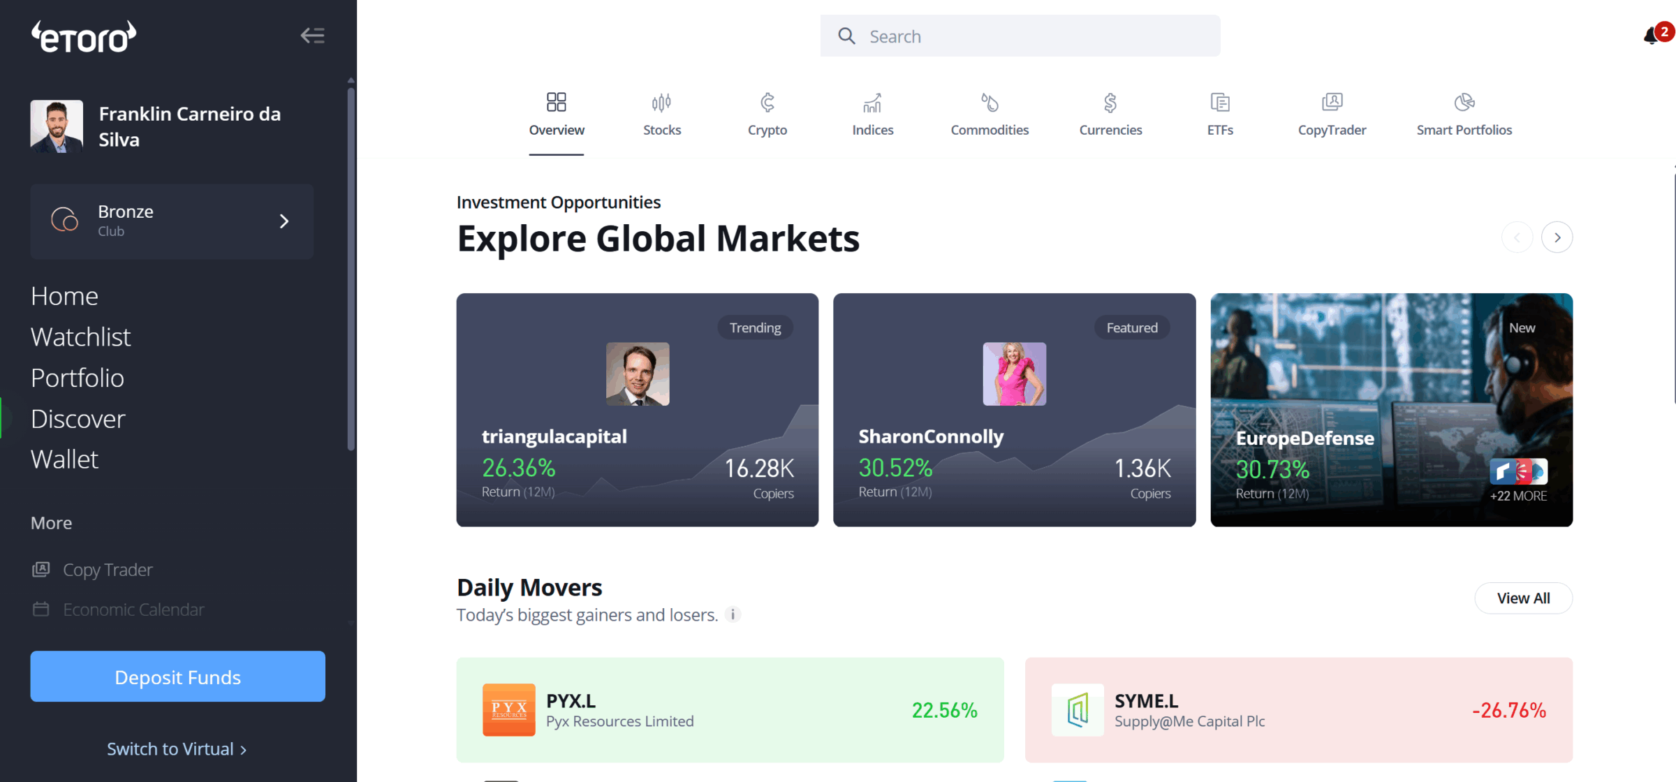Click 1.36K copiers value
The width and height of the screenshot is (1676, 782).
click(1142, 468)
